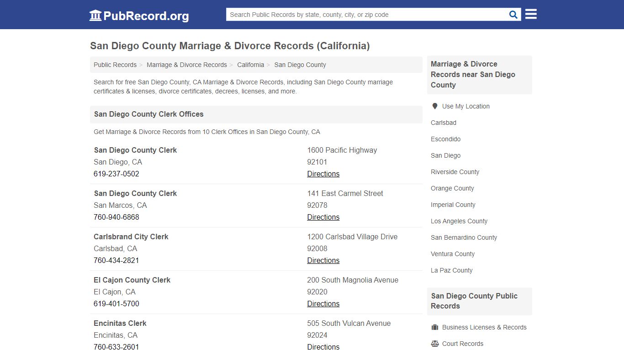Open Encinitas Clerk listing
Viewport: 624px width, 350px height.
pyautogui.click(x=120, y=323)
